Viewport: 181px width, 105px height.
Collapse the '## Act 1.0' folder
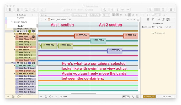point(12,31)
